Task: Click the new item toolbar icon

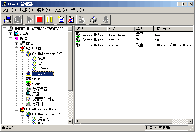Action: tap(61, 19)
